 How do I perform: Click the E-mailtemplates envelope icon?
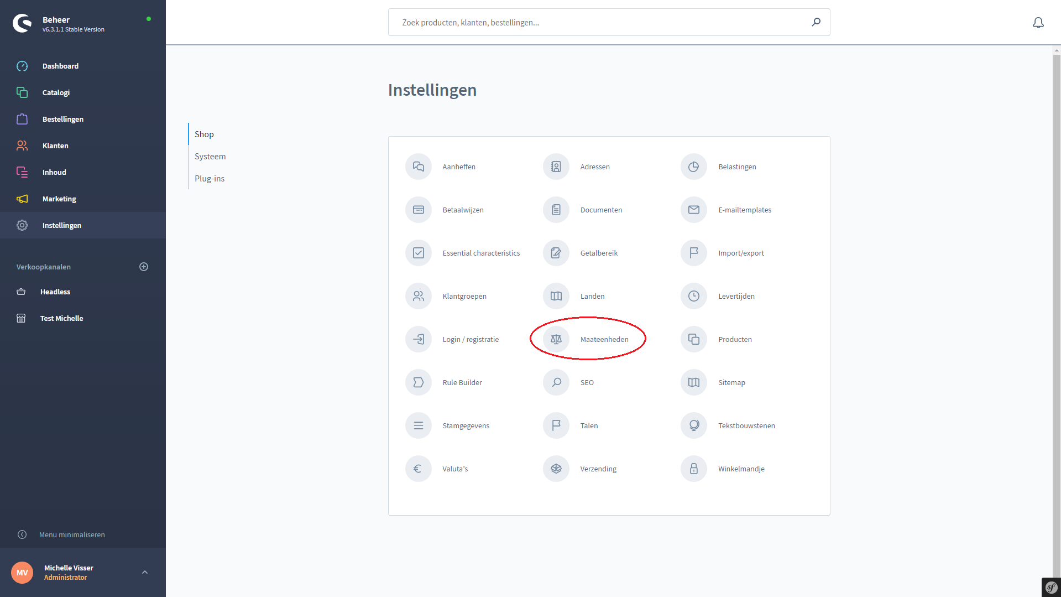pyautogui.click(x=693, y=210)
